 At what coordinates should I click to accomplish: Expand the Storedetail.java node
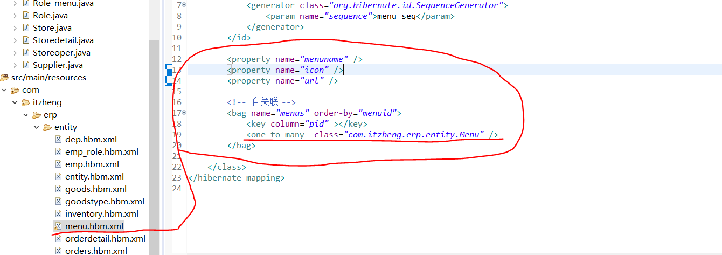15,40
